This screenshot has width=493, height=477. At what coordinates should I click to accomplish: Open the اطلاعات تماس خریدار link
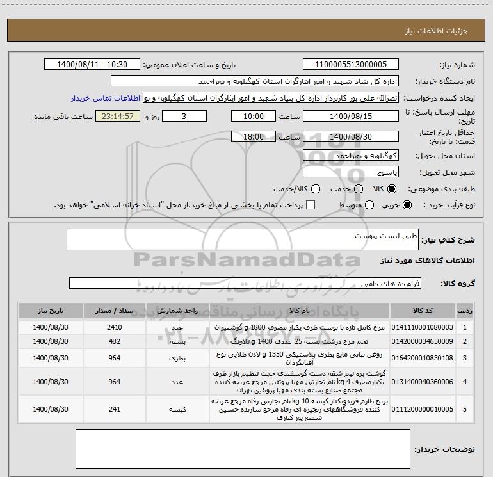coord(106,98)
